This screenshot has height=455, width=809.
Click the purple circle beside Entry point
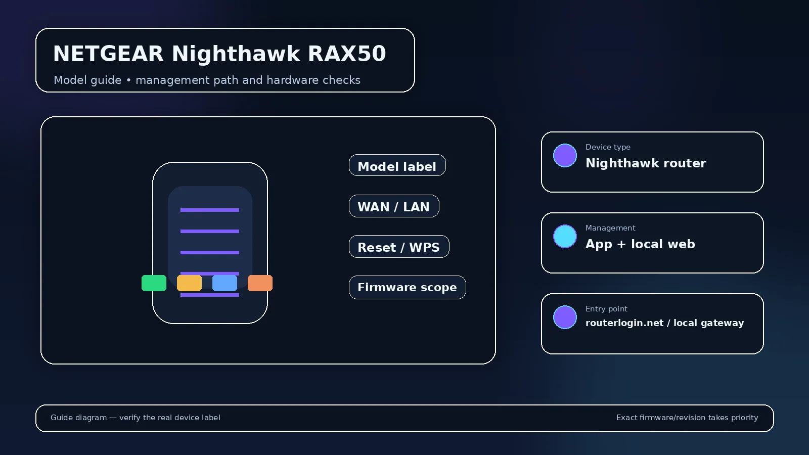coord(565,317)
